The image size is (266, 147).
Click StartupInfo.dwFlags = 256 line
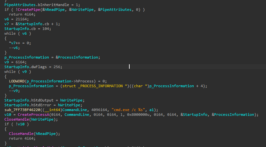pos(33,67)
